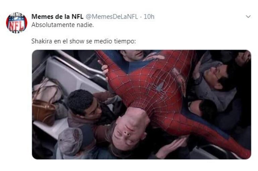Open the 10h timestamp permalink
Image resolution: width=258 pixels, height=171 pixels.
149,17
